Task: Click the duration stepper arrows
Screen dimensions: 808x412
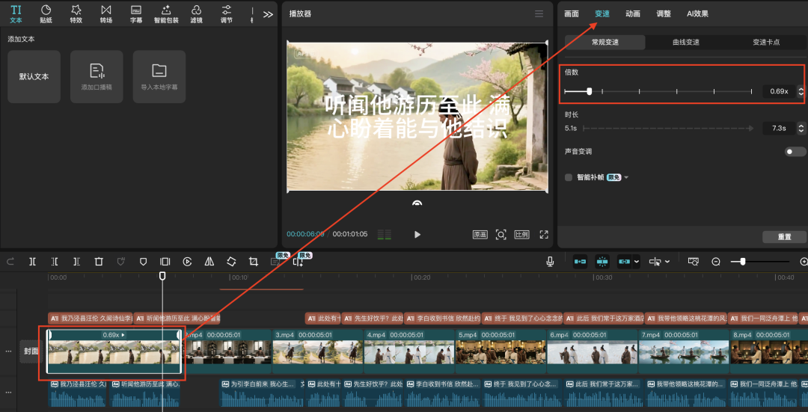Action: (801, 128)
